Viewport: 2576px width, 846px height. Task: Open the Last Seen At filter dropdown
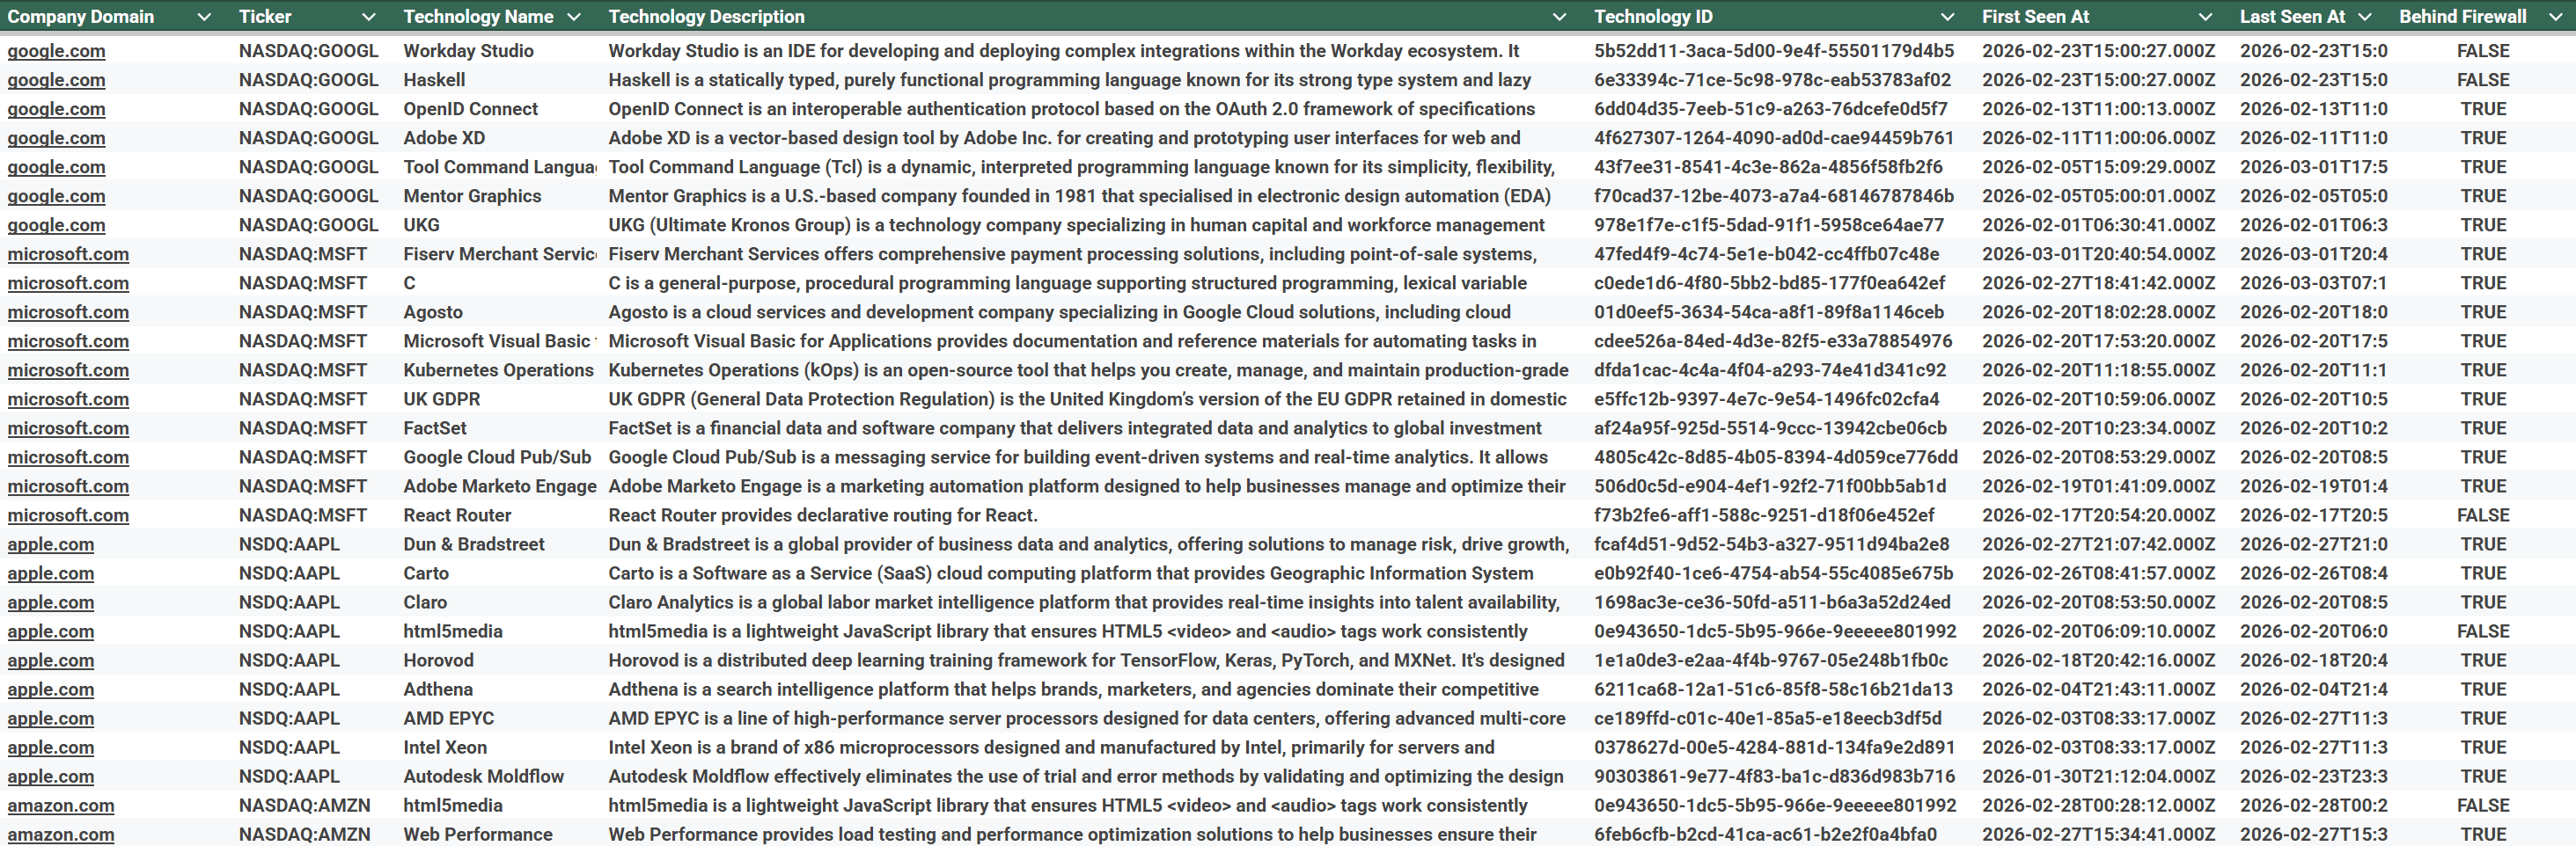2364,17
